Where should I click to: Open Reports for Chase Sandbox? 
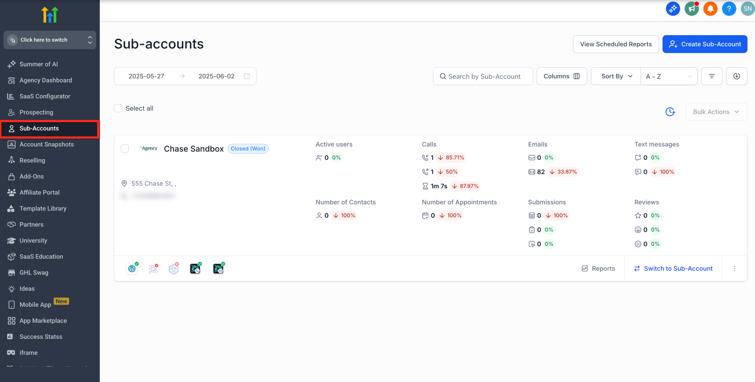pos(598,269)
